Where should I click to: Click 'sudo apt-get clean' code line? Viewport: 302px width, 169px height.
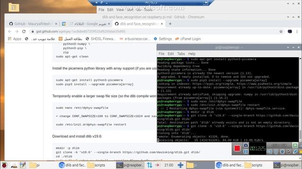click(72, 56)
